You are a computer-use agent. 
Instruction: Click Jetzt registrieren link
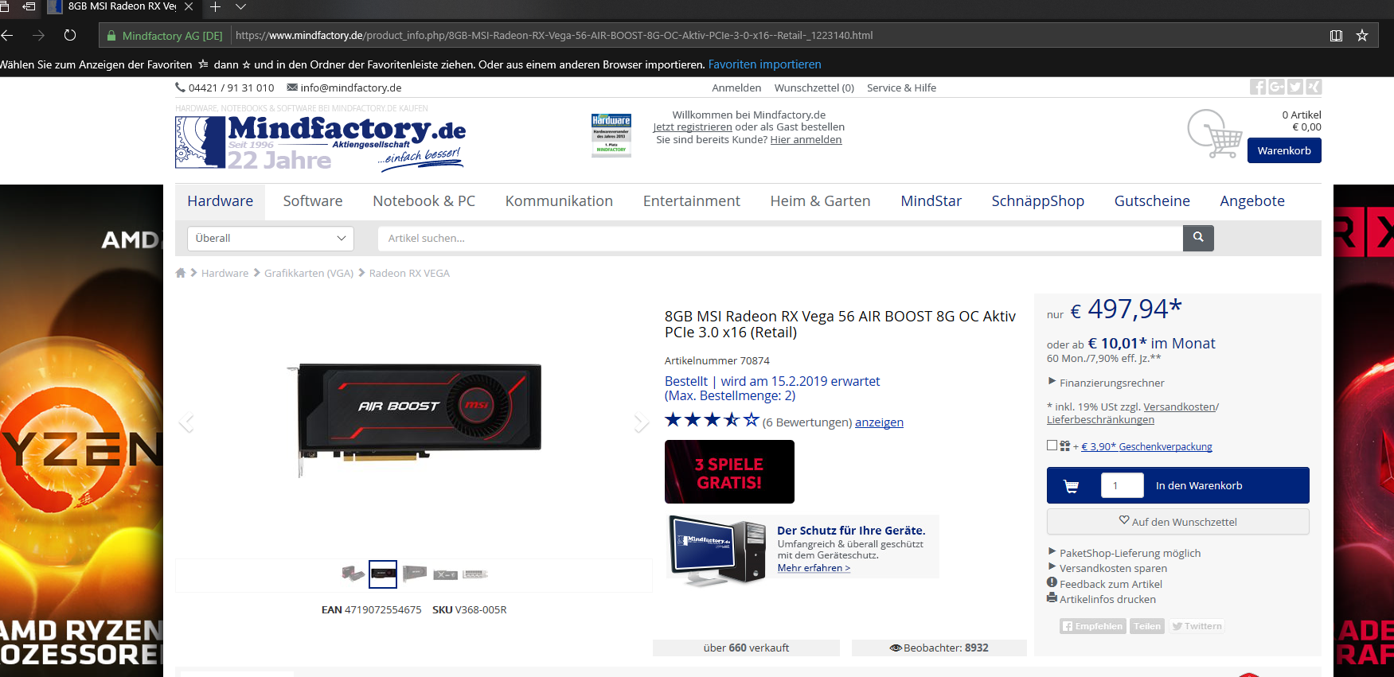pos(693,126)
